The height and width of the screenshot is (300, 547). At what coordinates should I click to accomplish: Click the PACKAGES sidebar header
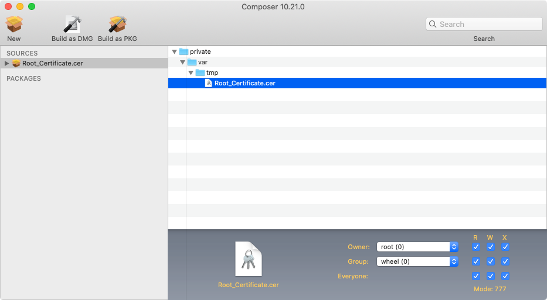click(x=23, y=78)
